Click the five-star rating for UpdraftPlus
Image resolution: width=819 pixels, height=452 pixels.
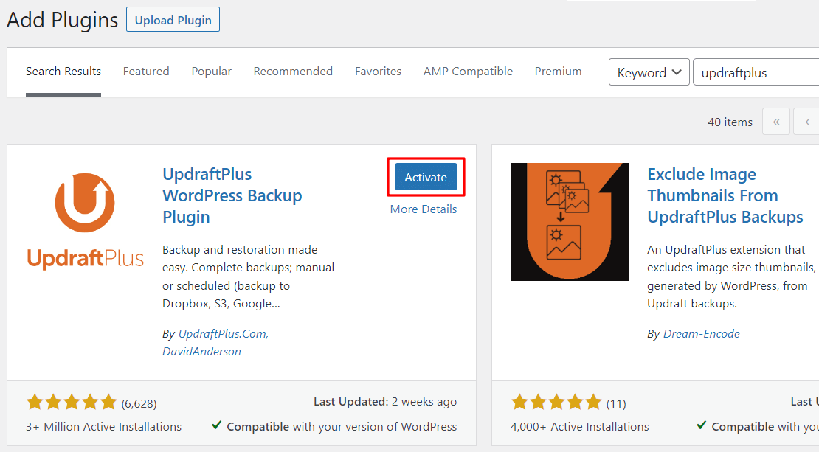tap(72, 402)
